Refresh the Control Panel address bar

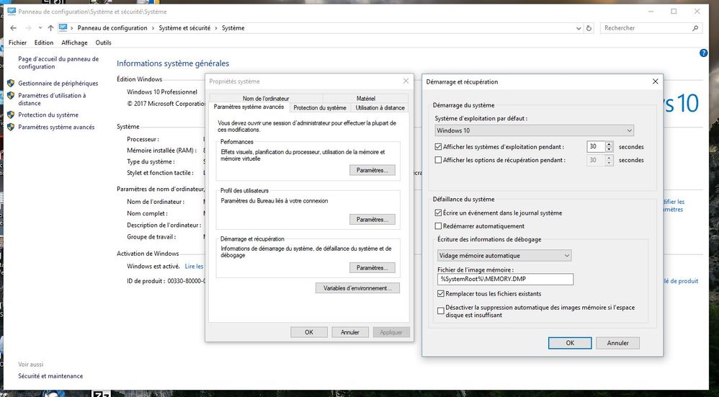point(589,28)
